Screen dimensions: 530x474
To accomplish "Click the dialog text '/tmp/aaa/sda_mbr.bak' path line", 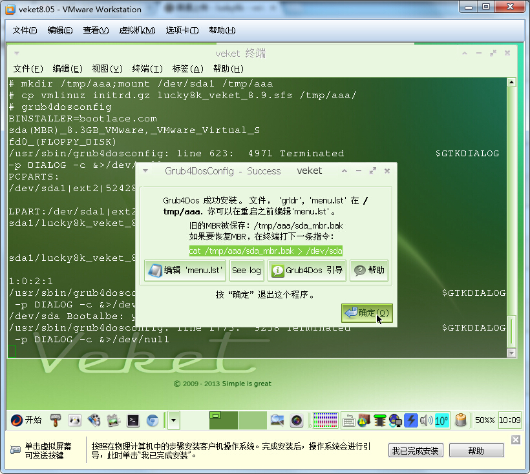I will 266,225.
